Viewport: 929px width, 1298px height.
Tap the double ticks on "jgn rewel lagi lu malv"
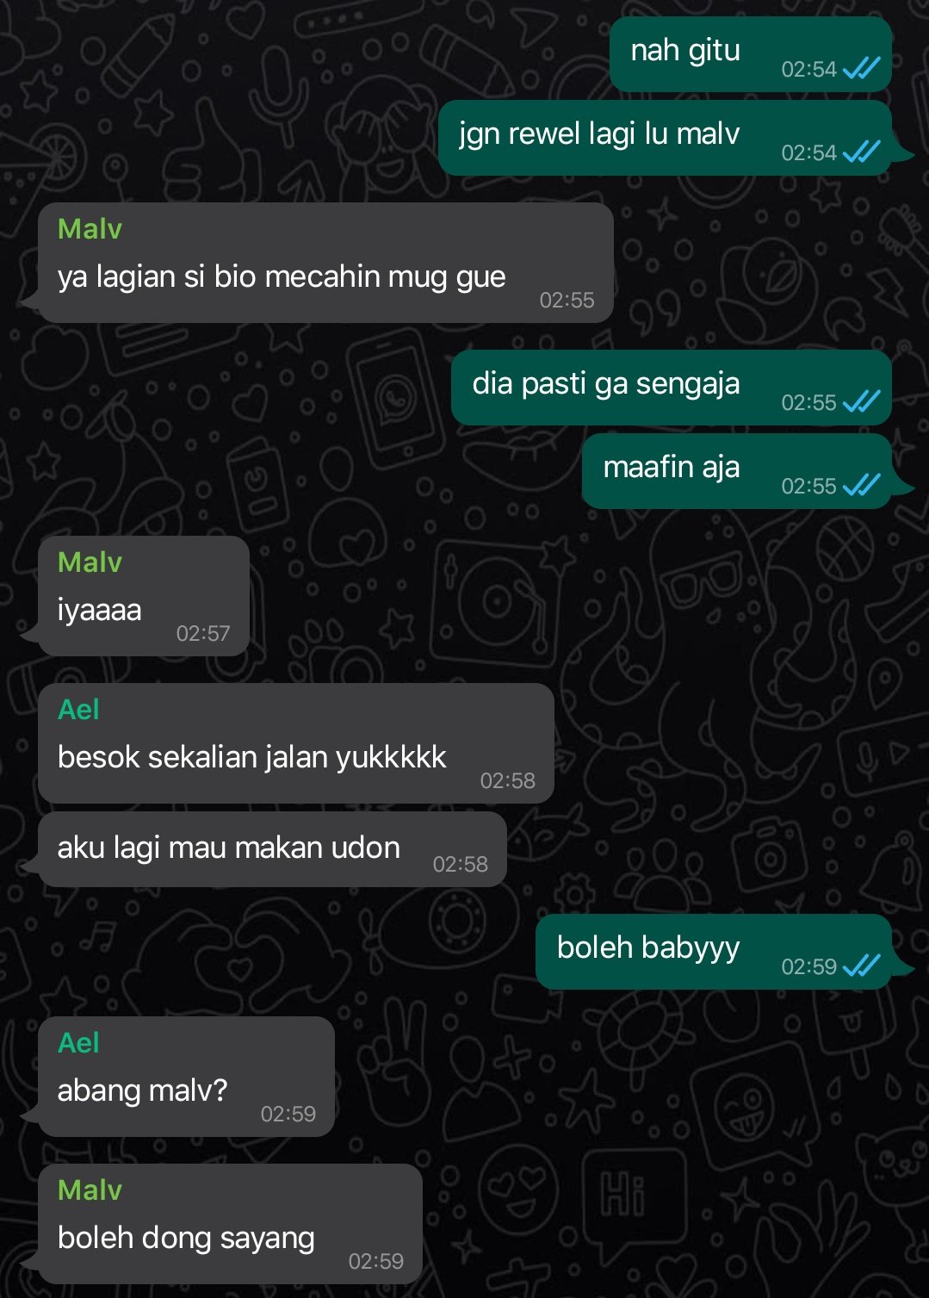pyautogui.click(x=861, y=152)
